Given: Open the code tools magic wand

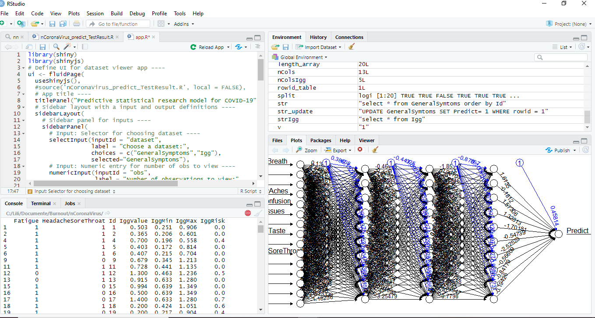Looking at the screenshot, I should [67, 47].
